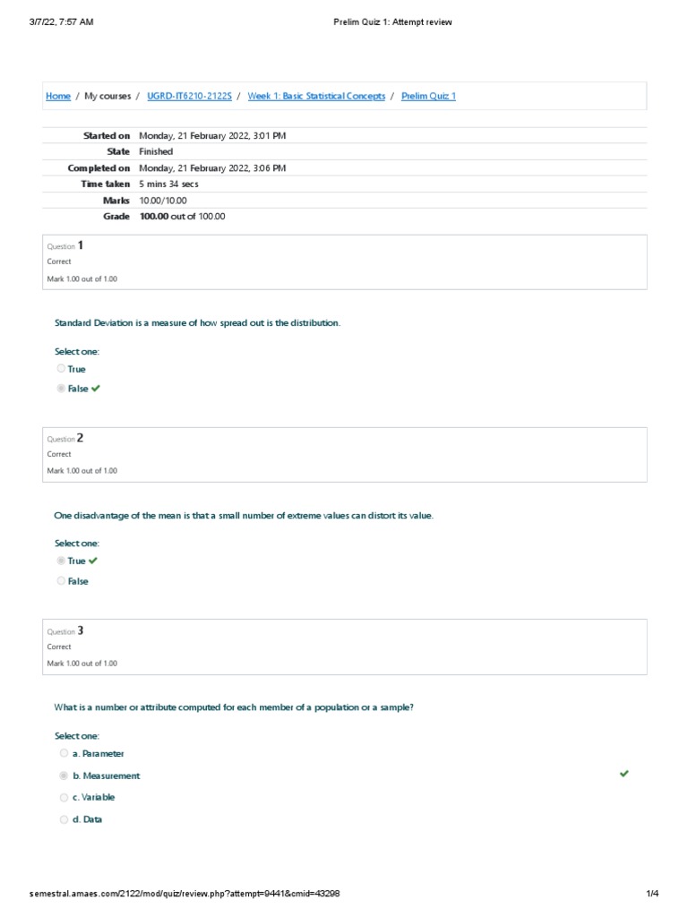The image size is (688, 917).
Task: Click the My courses breadcrumb item
Action: click(x=107, y=96)
